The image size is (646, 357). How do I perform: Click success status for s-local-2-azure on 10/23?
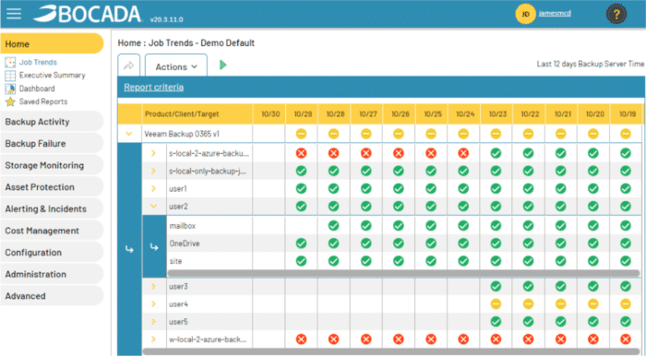click(x=496, y=153)
